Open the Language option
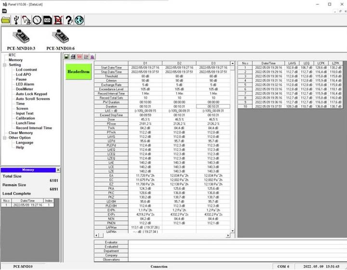347x270 pixels. point(25,143)
